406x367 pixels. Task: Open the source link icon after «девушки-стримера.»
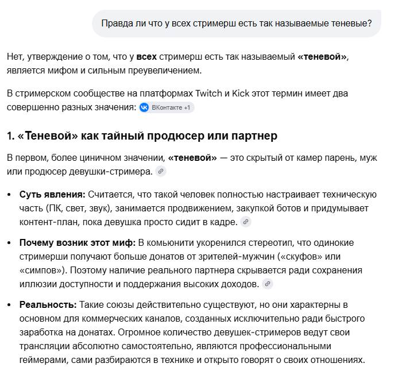161,172
